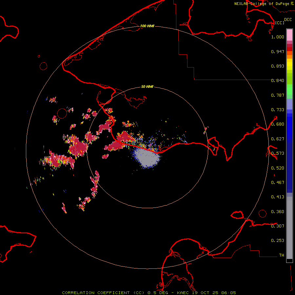This screenshot has height=295, width=295.
Task: Click the KAEC station identifier in caption
Action: tap(183, 293)
